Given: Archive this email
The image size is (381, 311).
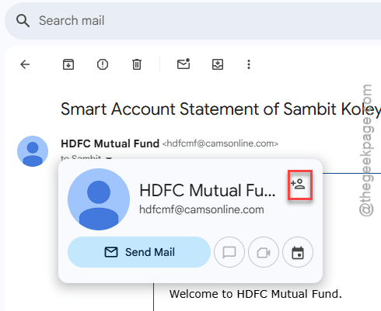Looking at the screenshot, I should point(68,64).
